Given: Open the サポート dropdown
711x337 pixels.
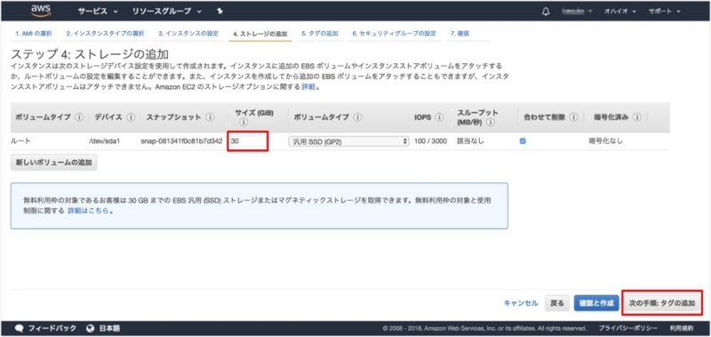Looking at the screenshot, I should coord(665,12).
